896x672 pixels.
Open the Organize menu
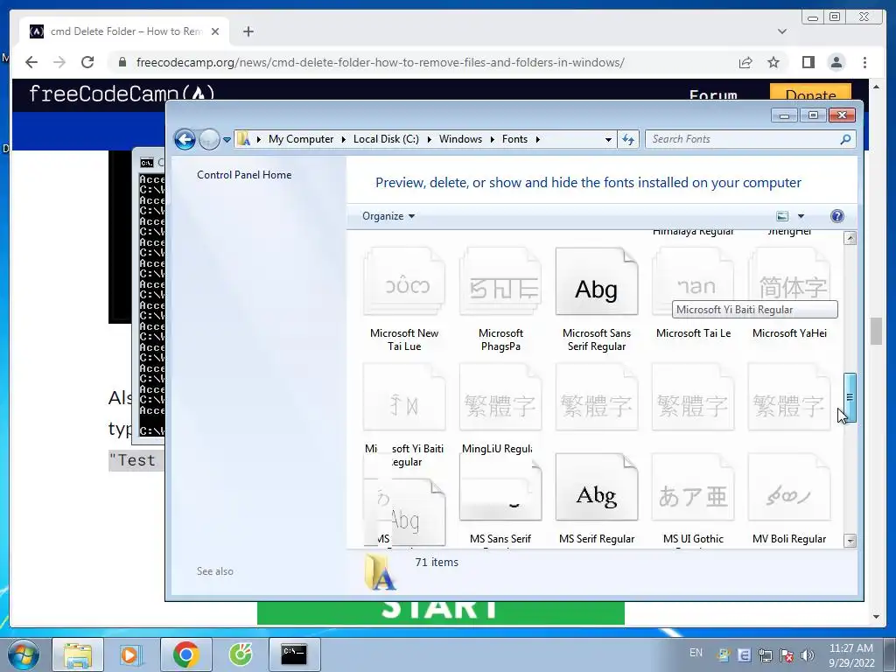click(388, 216)
